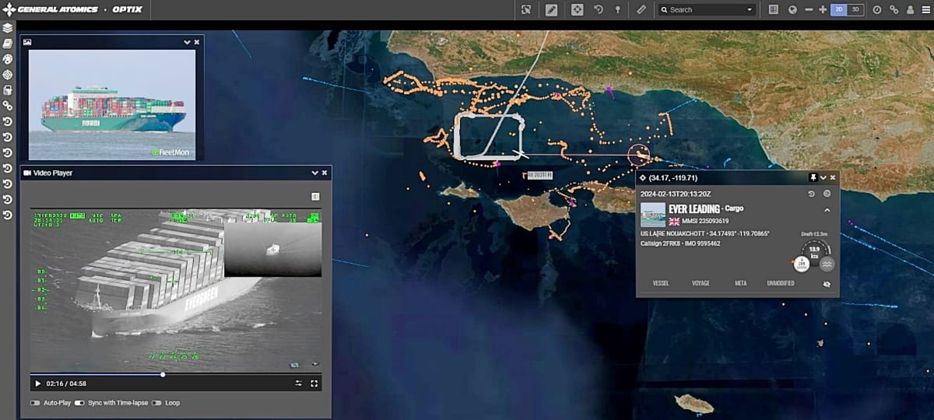
Task: Toggle Sync with Time-lapse switch
Action: [x=79, y=403]
